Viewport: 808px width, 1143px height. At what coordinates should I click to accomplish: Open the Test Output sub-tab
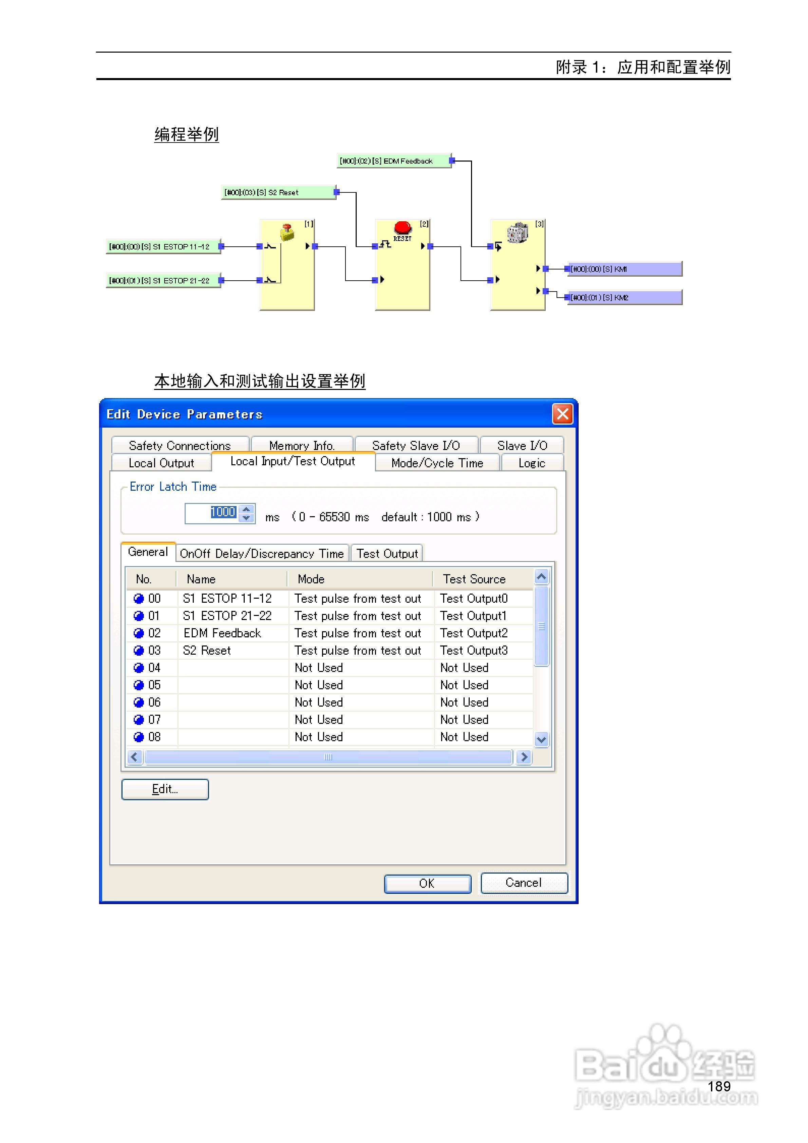[x=387, y=554]
